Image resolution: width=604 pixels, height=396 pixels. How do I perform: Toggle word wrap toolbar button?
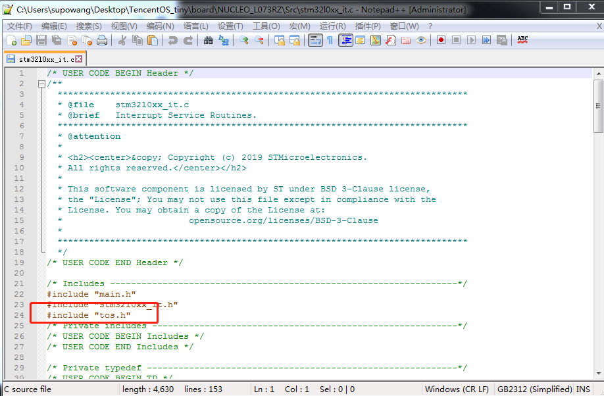[315, 40]
